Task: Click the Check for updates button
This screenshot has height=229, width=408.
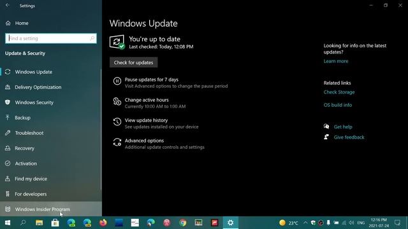Action: [x=133, y=62]
